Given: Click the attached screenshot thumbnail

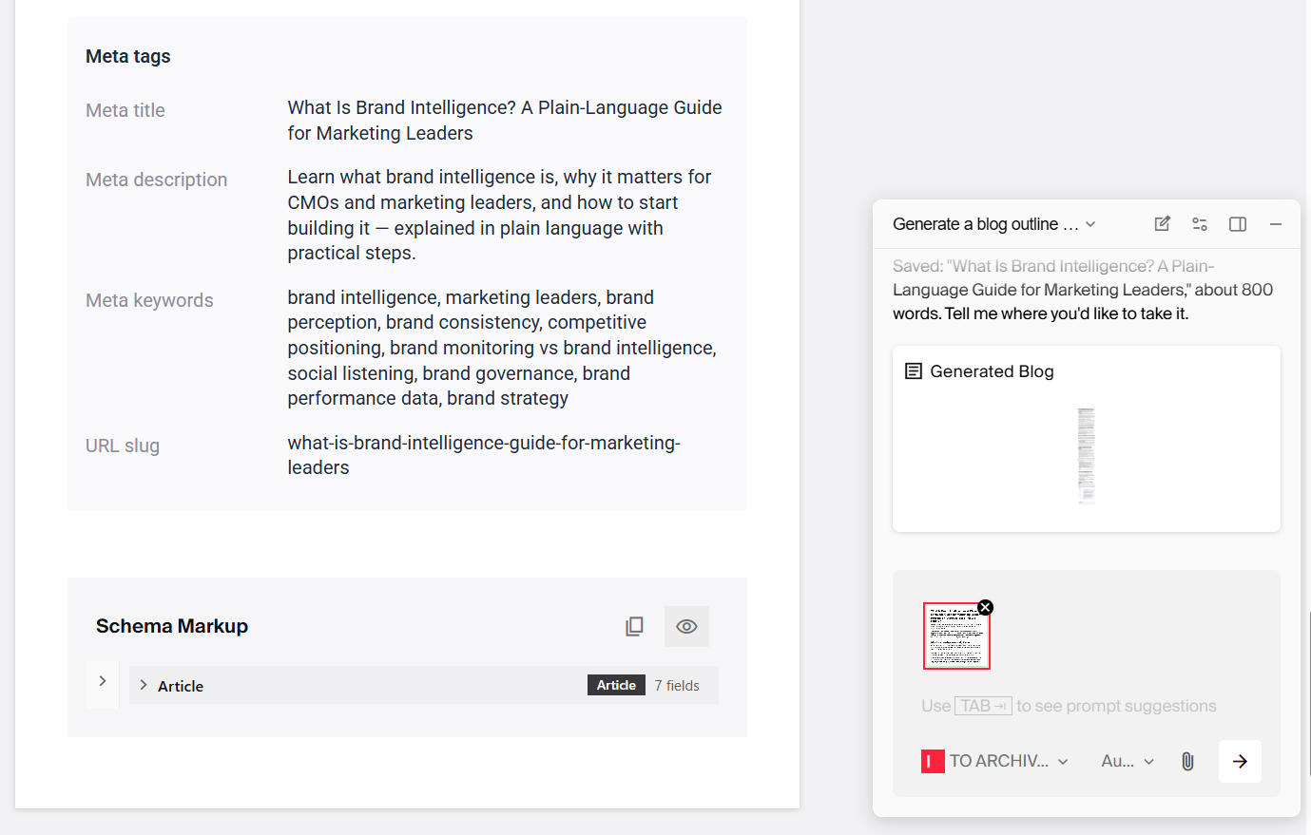Looking at the screenshot, I should (956, 636).
